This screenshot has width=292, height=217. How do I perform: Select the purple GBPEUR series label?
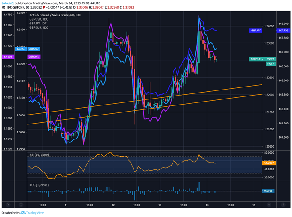[x=33, y=57]
